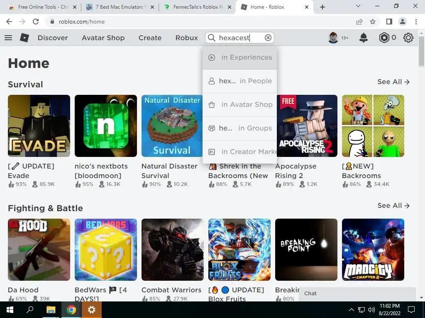
Task: Bookmark this page with the star icon
Action: click(373, 22)
